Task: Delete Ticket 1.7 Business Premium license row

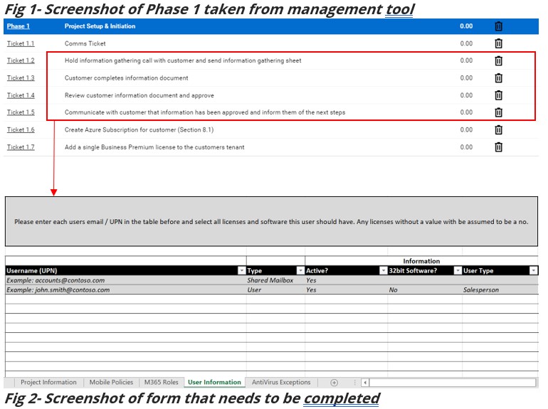Action: 498,147
